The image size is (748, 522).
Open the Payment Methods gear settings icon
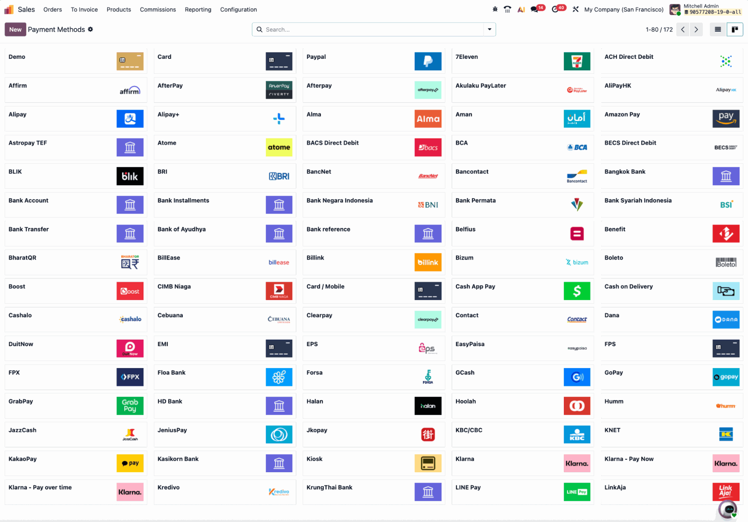tap(90, 29)
